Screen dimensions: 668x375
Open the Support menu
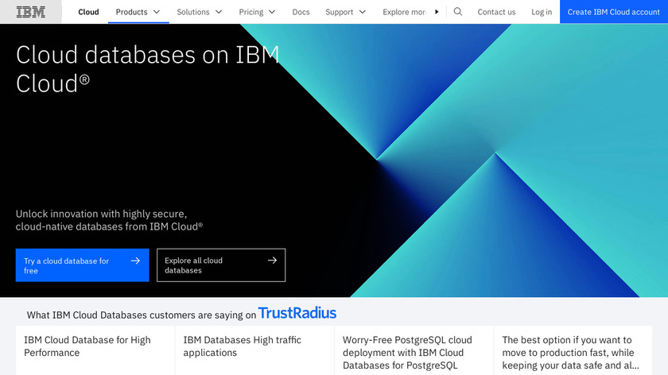click(x=345, y=12)
